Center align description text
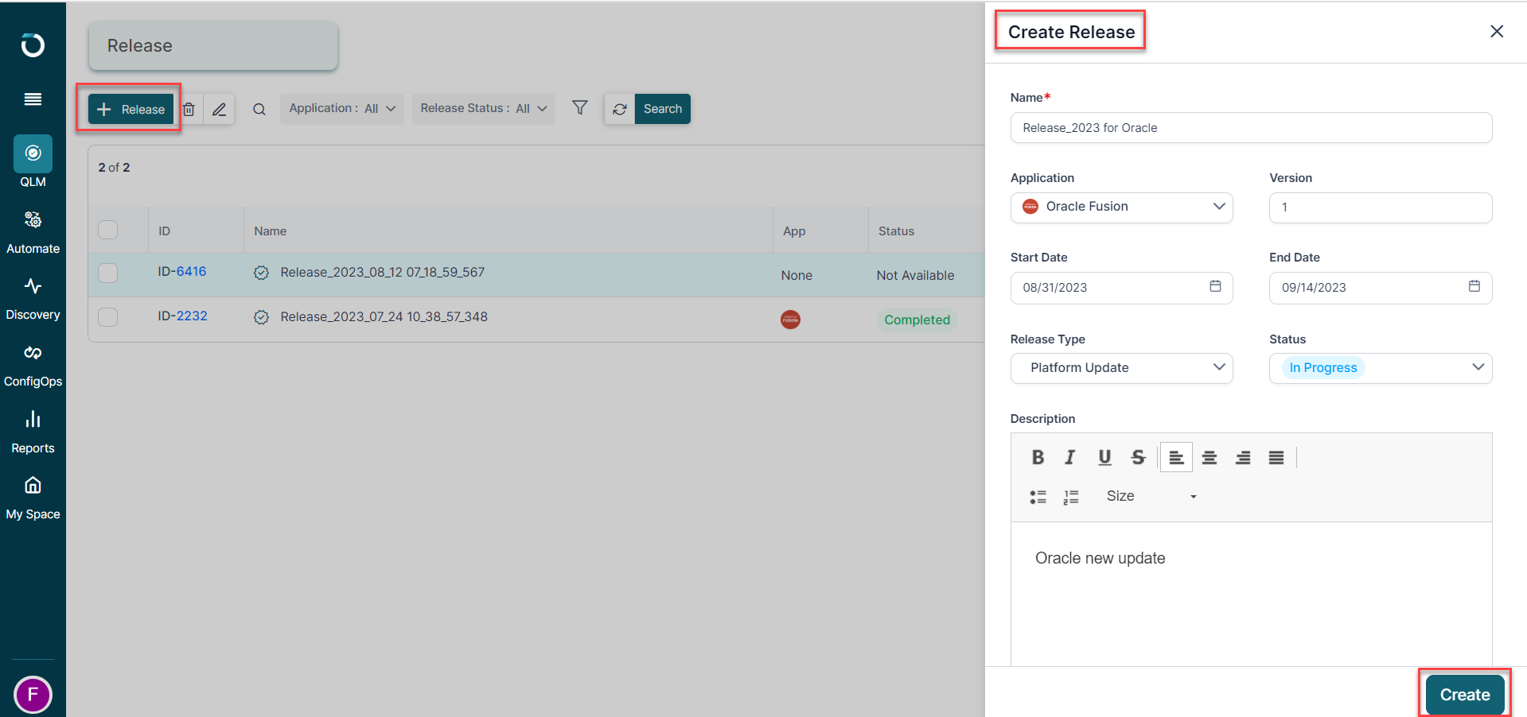 [x=1210, y=457]
